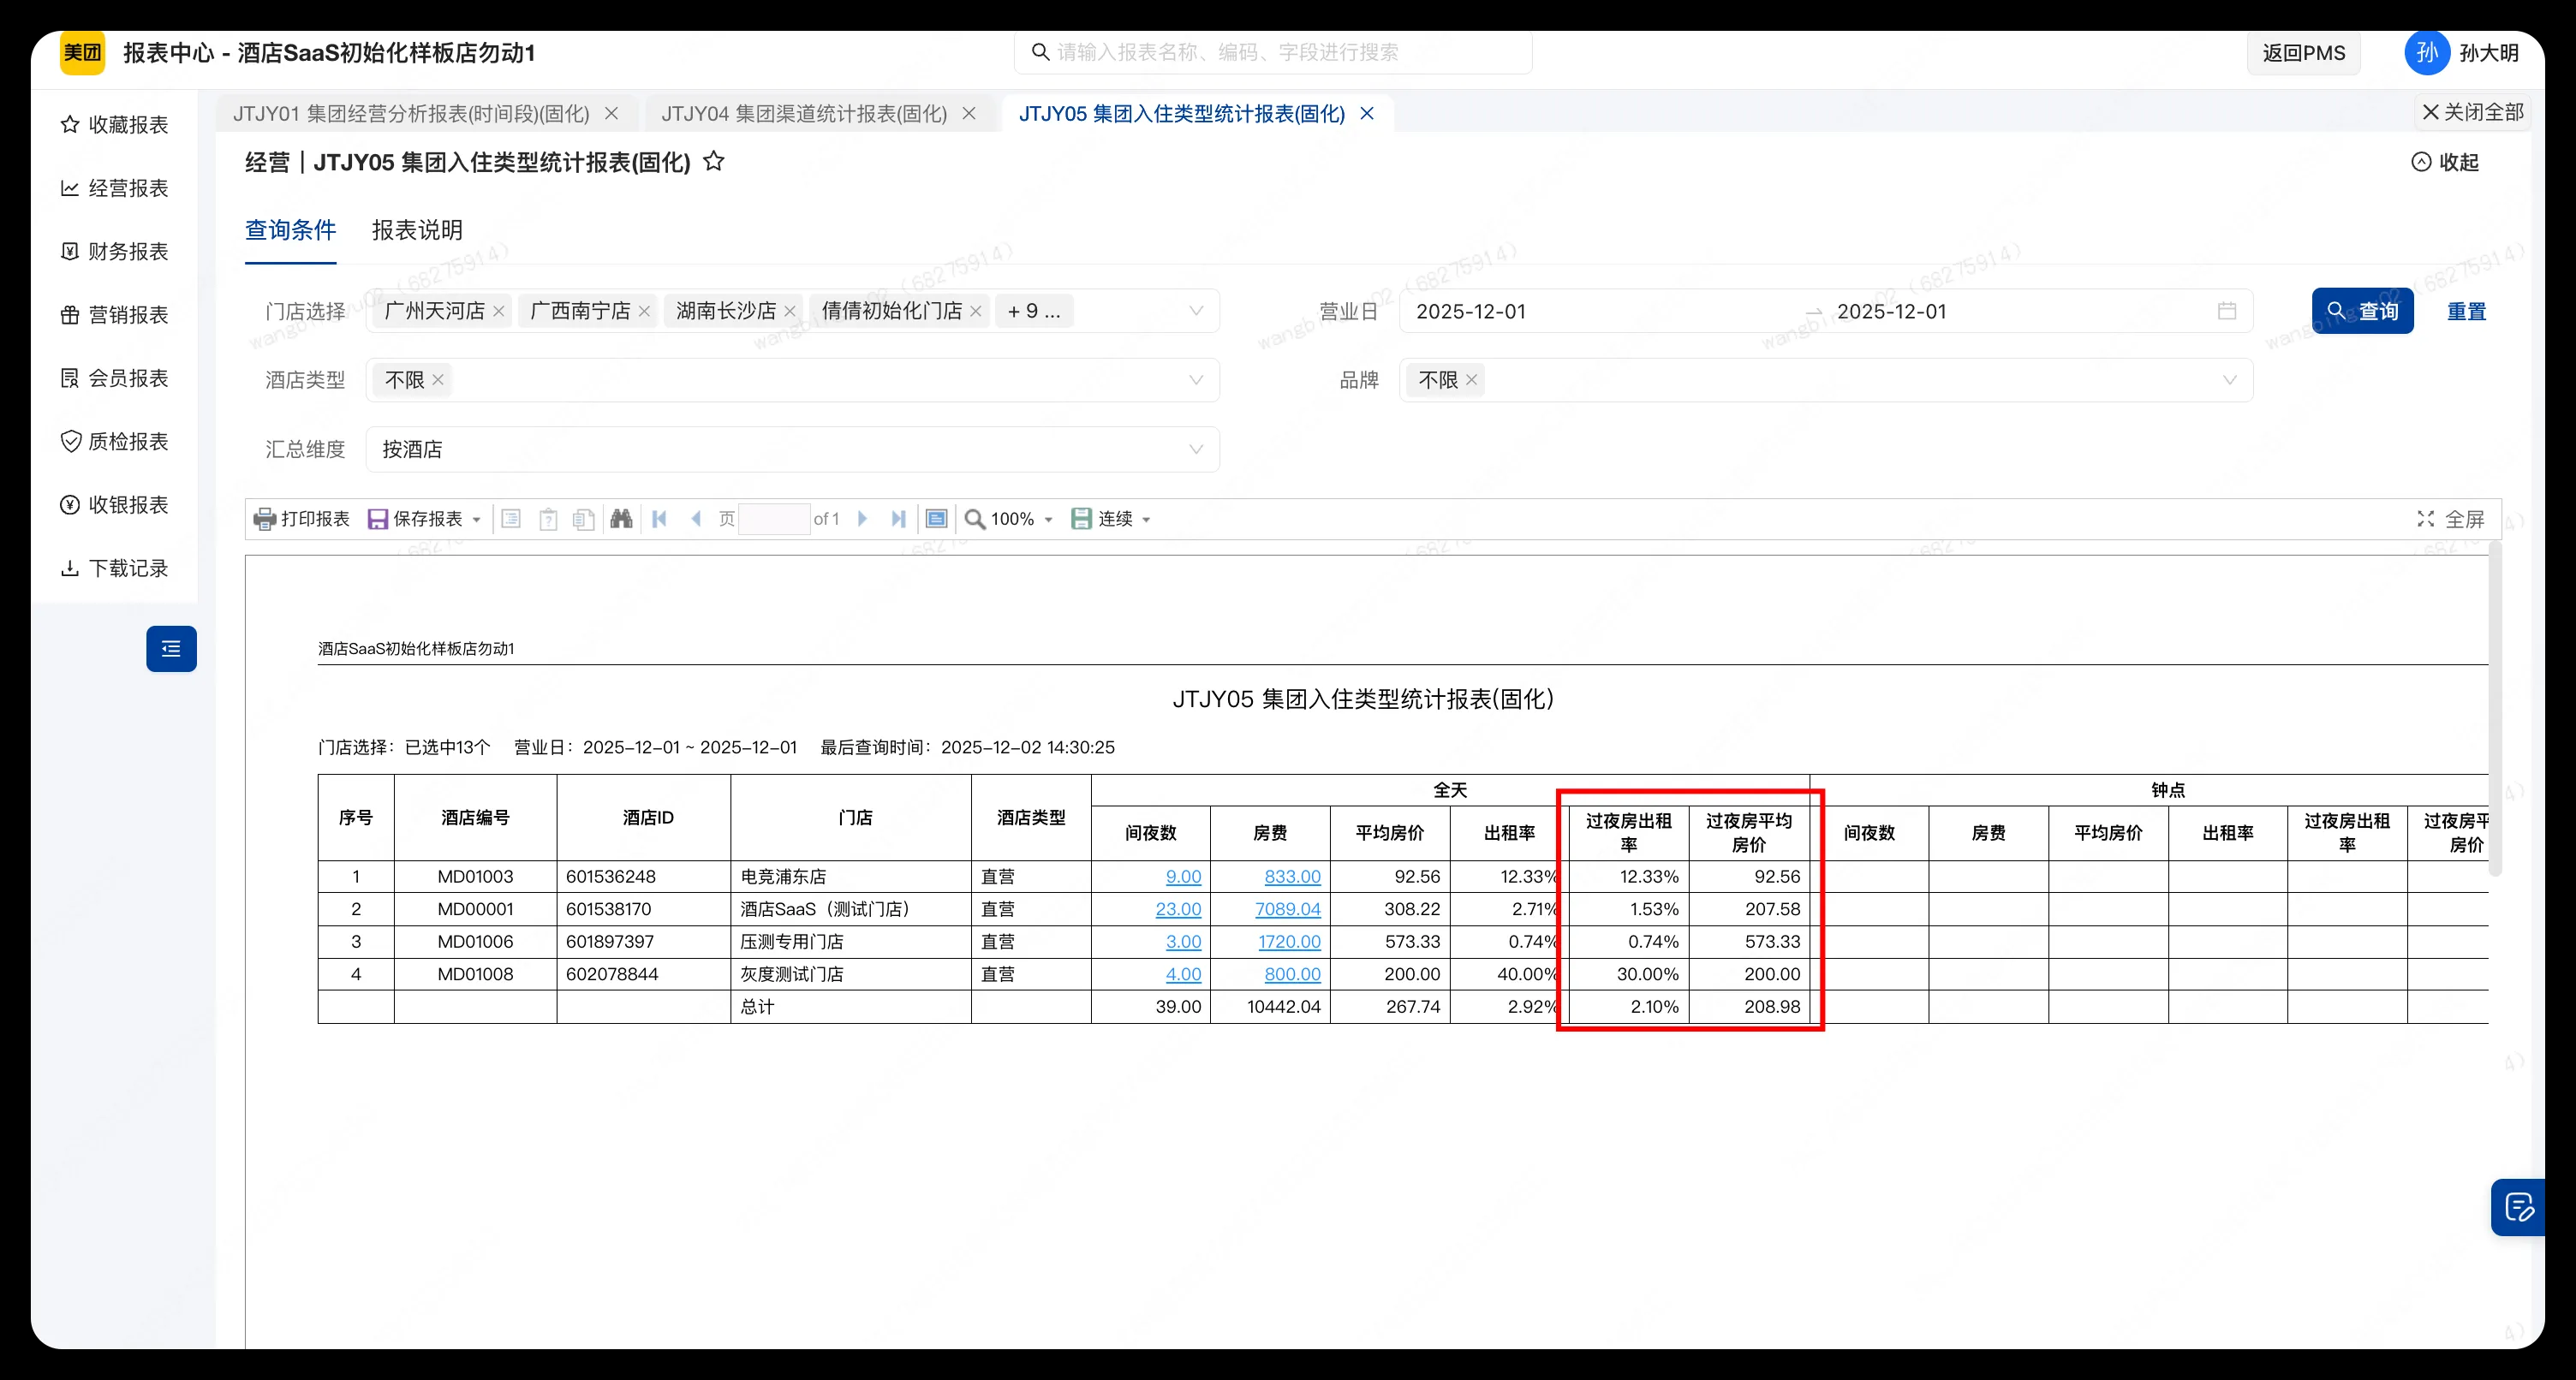This screenshot has height=1380, width=2576.
Task: Jump to last page using the toolbar icon
Action: (x=898, y=518)
